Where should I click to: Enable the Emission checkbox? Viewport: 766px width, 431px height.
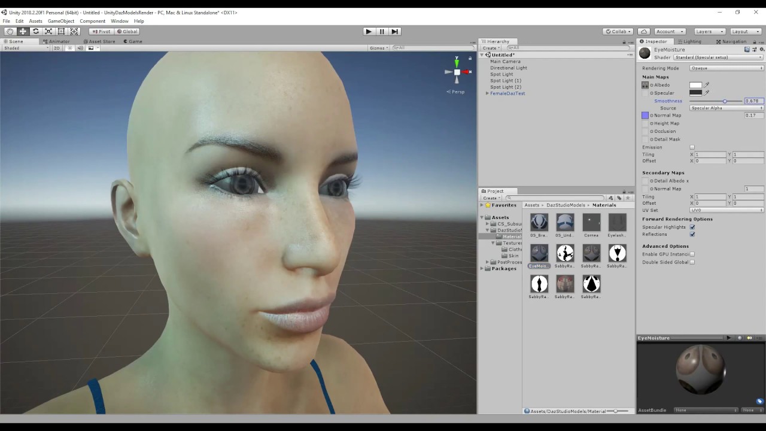692,147
